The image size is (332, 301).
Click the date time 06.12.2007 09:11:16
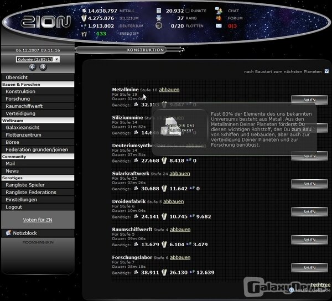(38, 50)
